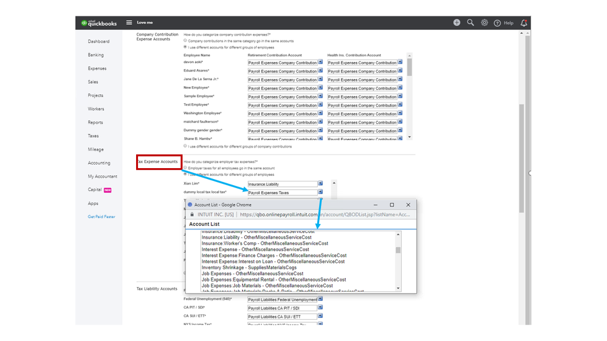Image resolution: width=607 pixels, height=341 pixels.
Task: Click employee table scroll down arrow
Action: (410, 137)
